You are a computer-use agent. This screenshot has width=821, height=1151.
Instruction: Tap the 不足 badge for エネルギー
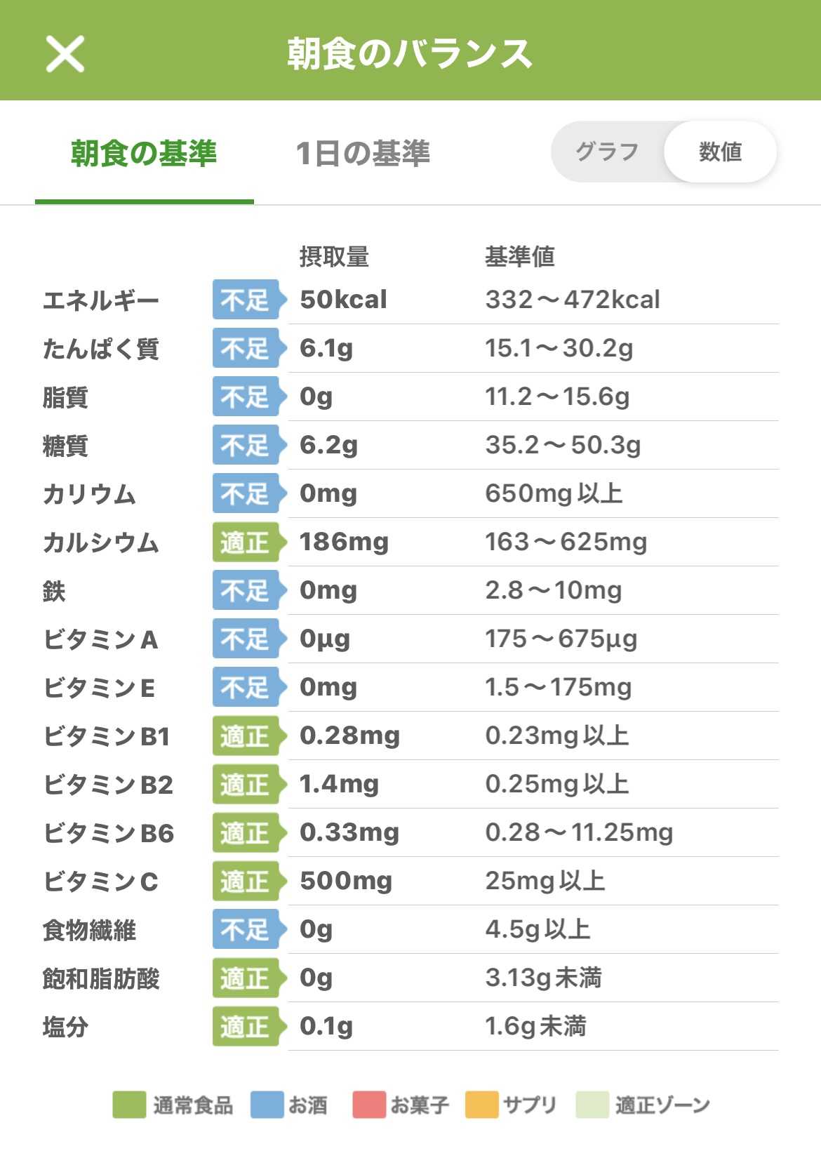(x=247, y=300)
